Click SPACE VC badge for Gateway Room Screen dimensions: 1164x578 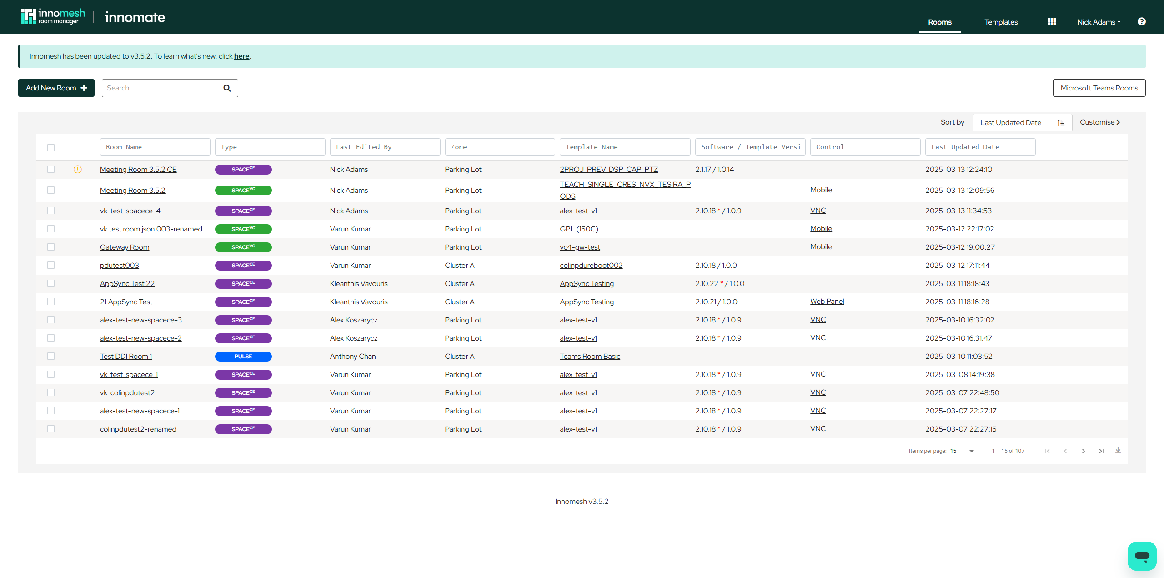tap(243, 247)
